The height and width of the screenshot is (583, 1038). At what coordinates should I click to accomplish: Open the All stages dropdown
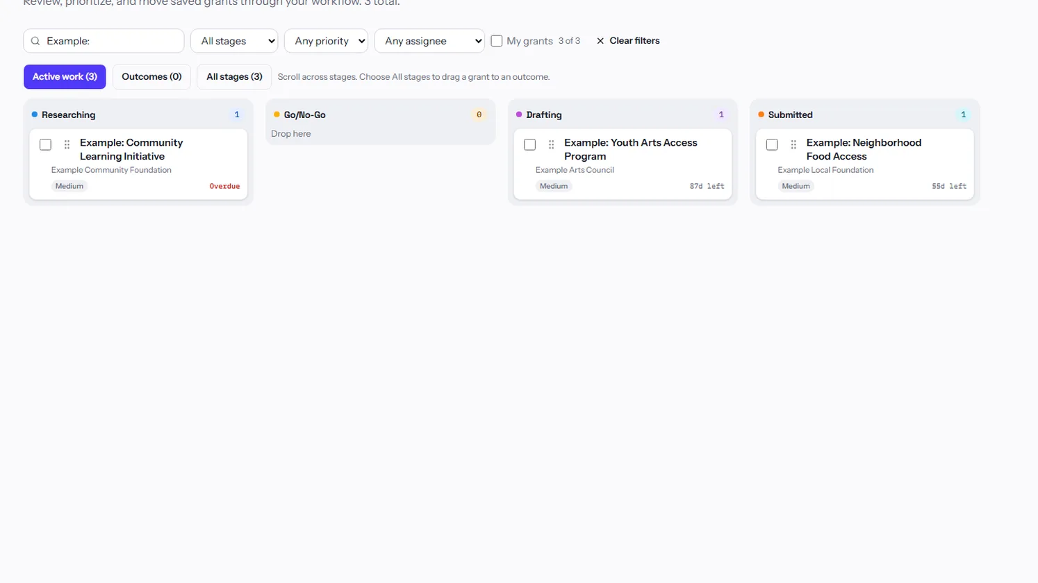click(x=234, y=41)
